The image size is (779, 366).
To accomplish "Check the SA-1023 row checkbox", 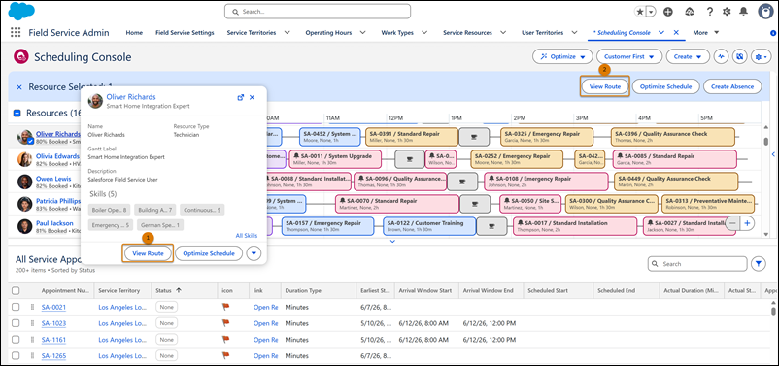I will coord(16,323).
